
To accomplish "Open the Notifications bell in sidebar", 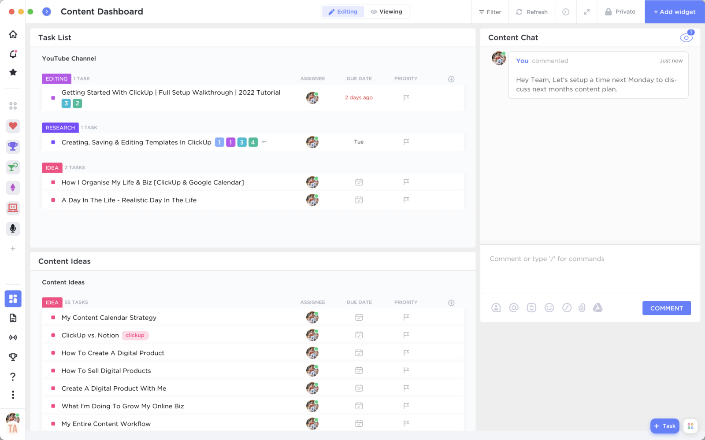I will click(x=13, y=54).
